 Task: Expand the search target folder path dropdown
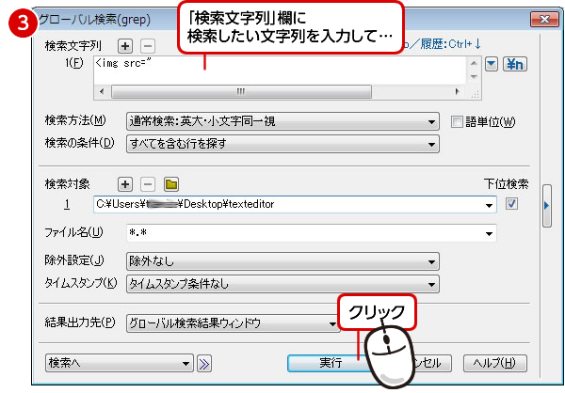point(489,205)
